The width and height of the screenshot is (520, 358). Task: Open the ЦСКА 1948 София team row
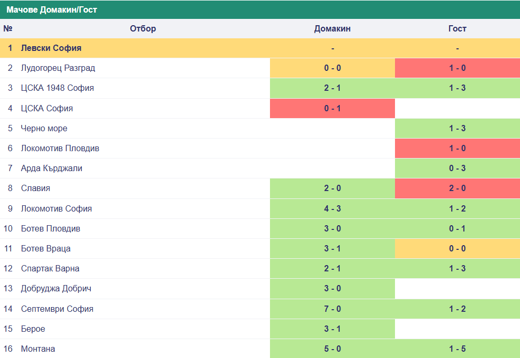click(x=260, y=88)
